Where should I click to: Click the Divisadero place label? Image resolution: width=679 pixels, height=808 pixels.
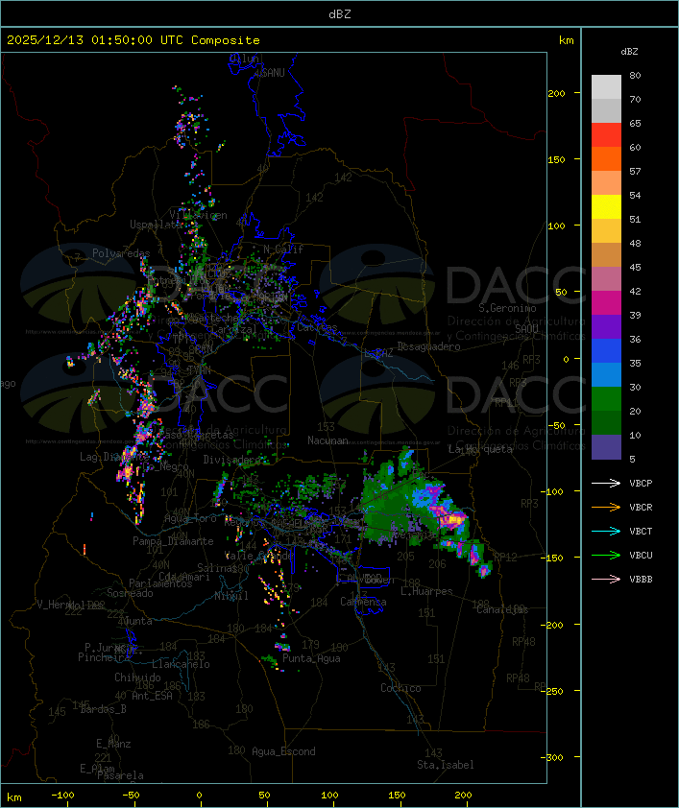[x=232, y=460]
